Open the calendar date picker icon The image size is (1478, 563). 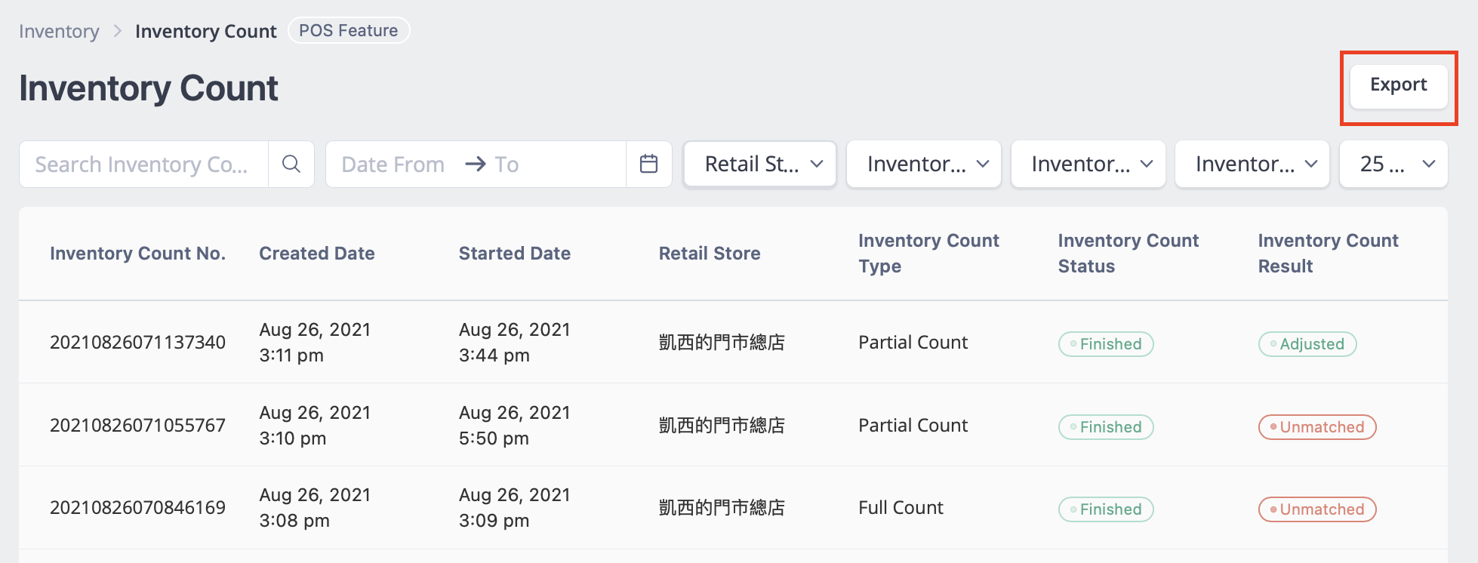coord(648,164)
